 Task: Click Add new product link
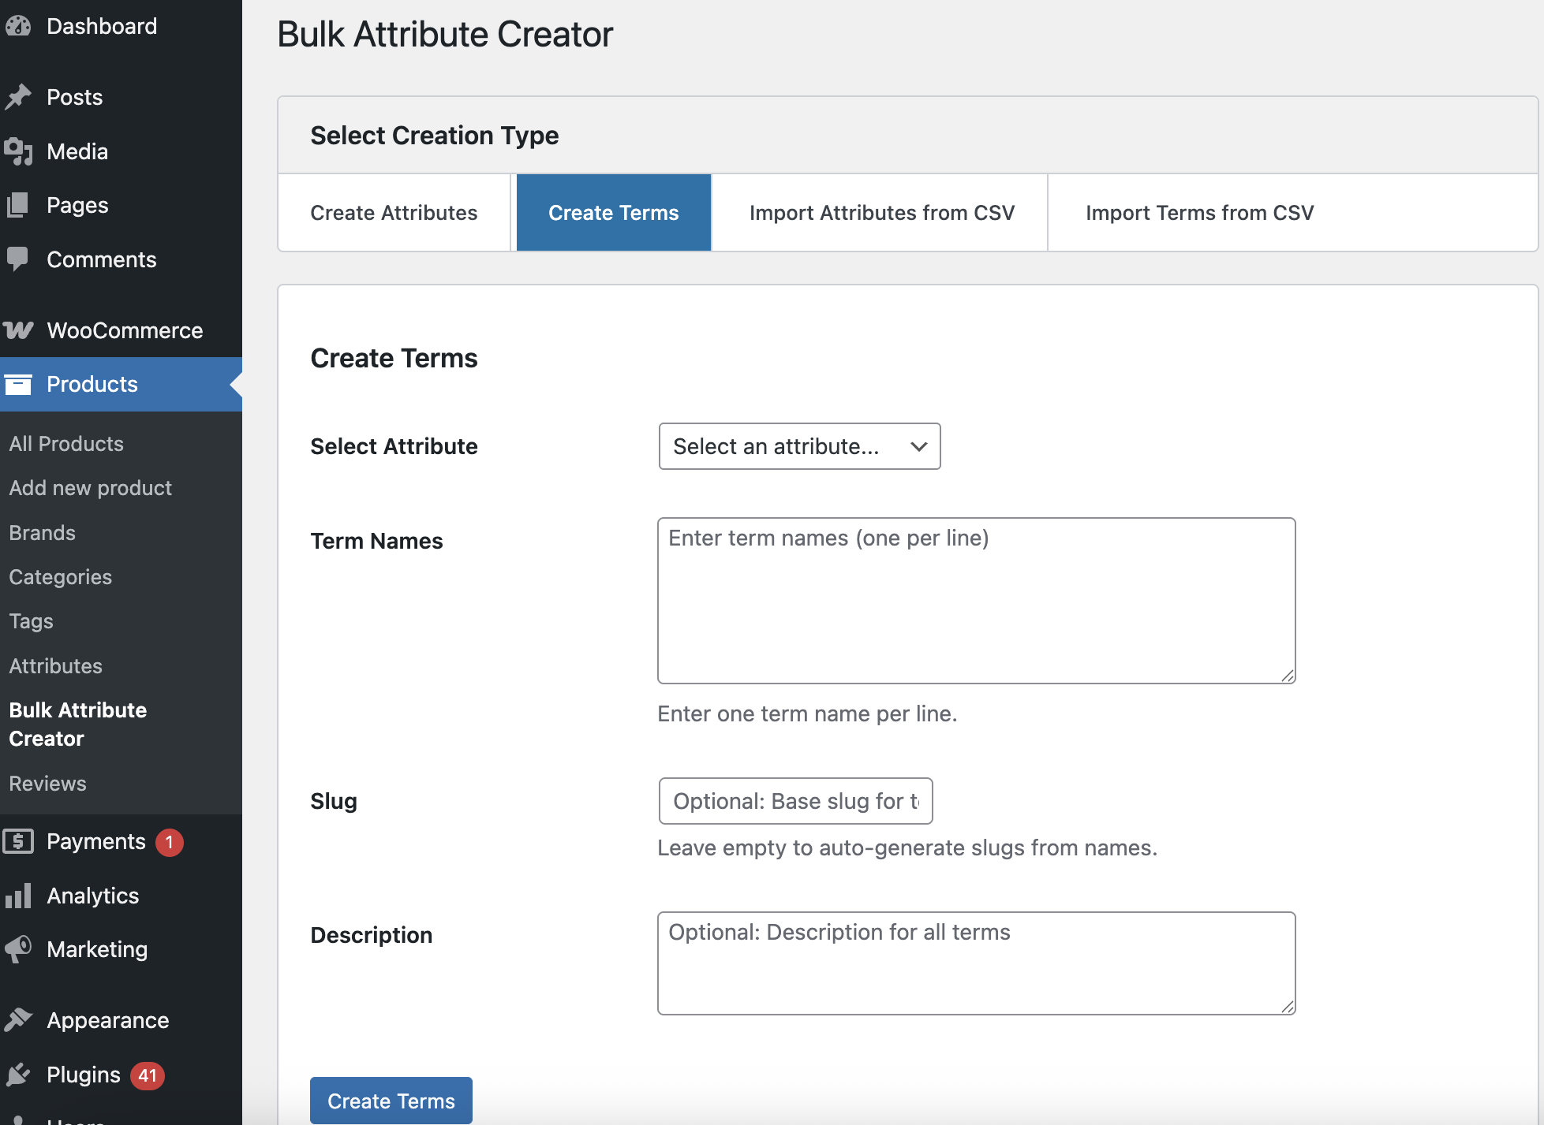click(x=91, y=488)
